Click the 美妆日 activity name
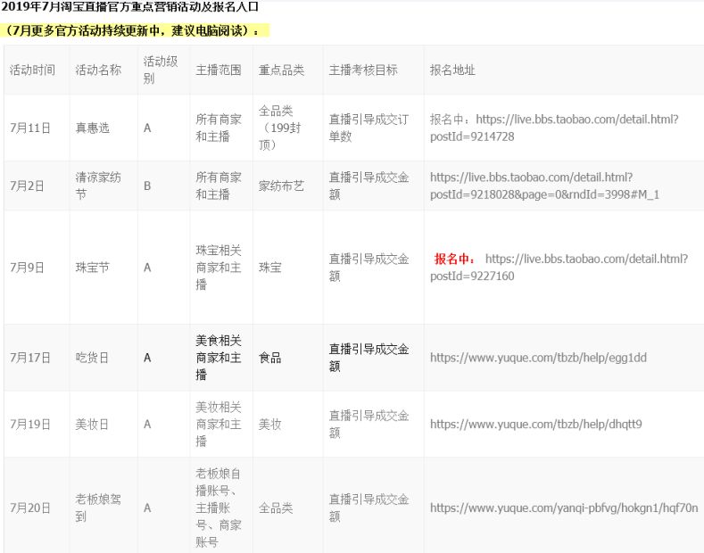This screenshot has height=553, width=704. [92, 425]
